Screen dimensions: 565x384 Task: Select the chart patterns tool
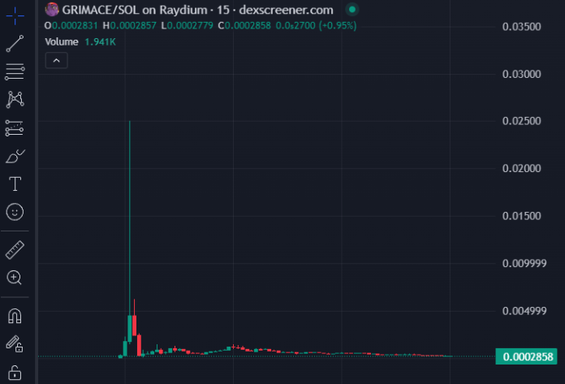click(15, 99)
